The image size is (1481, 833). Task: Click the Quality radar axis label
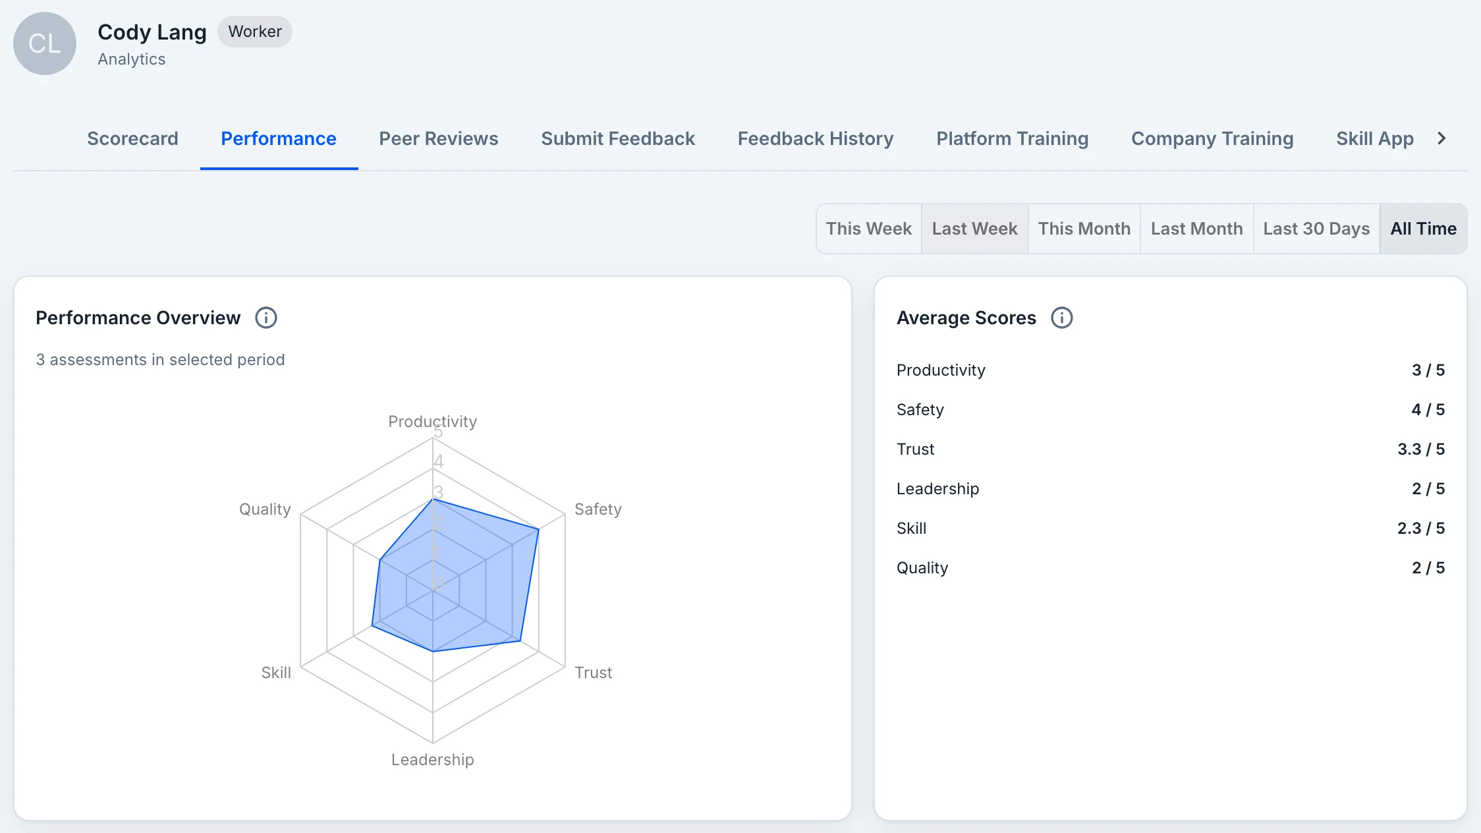click(265, 509)
